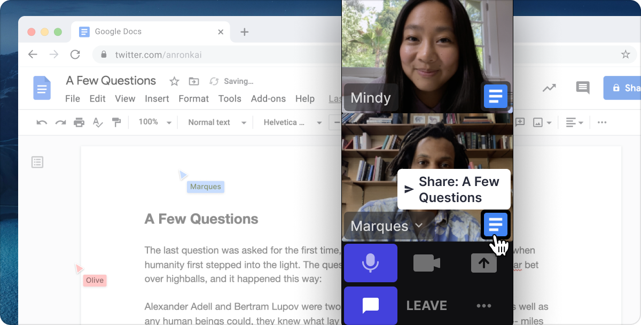Click the paint format icon
This screenshot has height=325, width=641.
[116, 122]
